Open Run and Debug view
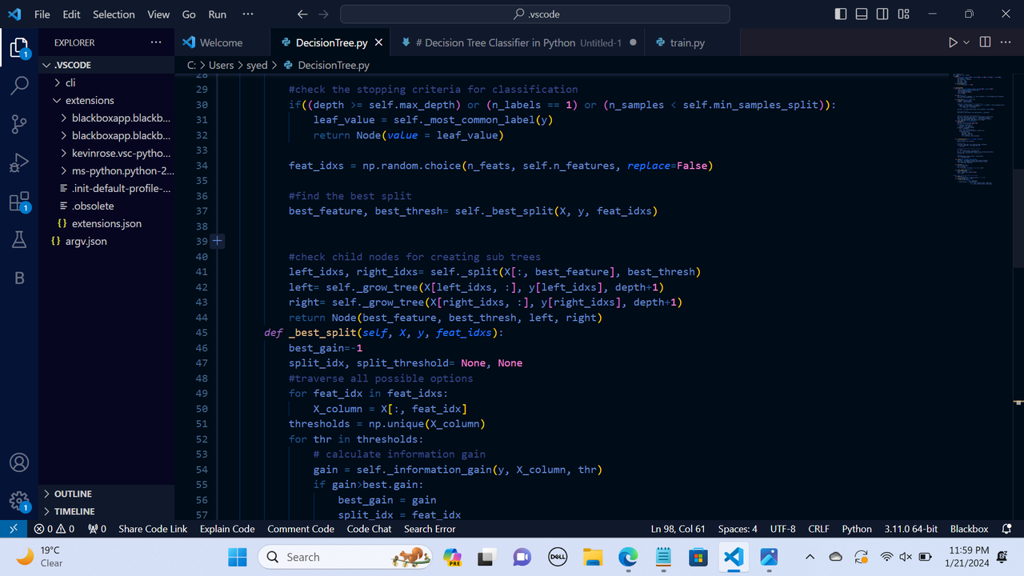This screenshot has width=1024, height=576. 19,162
